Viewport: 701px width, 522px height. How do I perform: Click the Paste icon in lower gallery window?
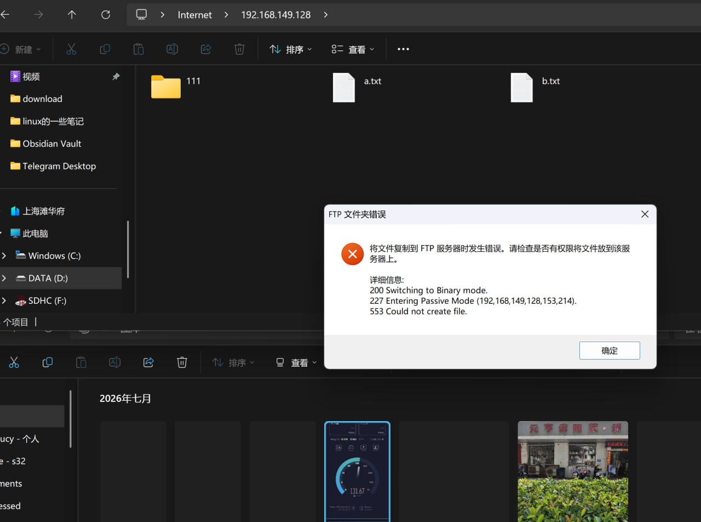(81, 362)
